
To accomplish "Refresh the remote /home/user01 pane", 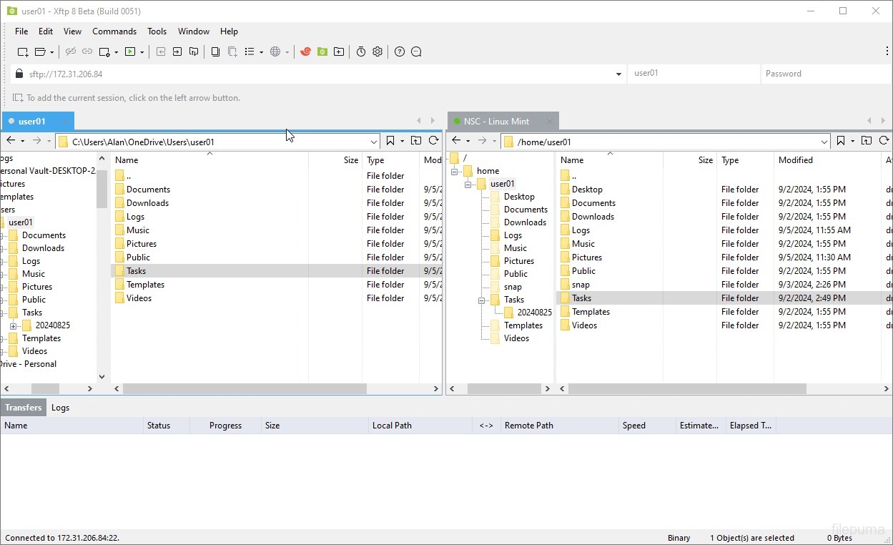I will pos(884,141).
